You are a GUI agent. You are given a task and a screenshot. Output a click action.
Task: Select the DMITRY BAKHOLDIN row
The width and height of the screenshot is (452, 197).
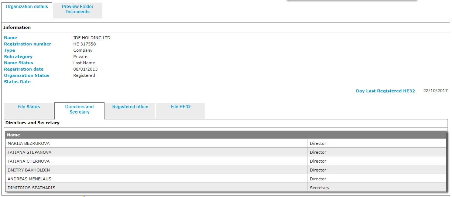226,170
